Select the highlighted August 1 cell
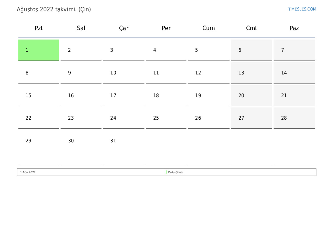 click(x=39, y=50)
